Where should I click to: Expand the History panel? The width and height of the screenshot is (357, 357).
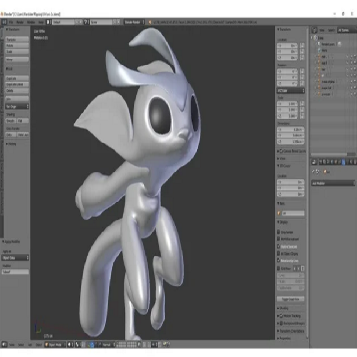click(x=11, y=144)
